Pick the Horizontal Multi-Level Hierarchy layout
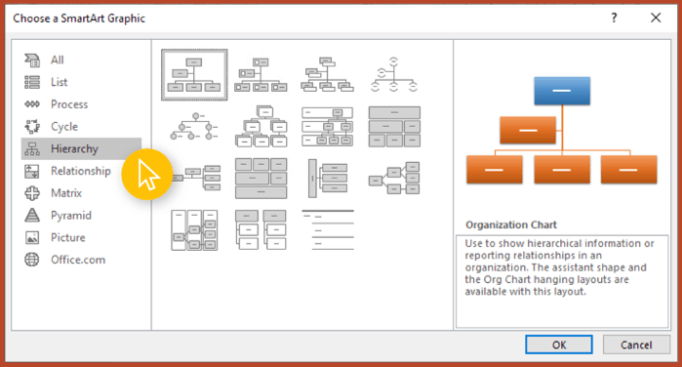The height and width of the screenshot is (367, 682). click(328, 178)
